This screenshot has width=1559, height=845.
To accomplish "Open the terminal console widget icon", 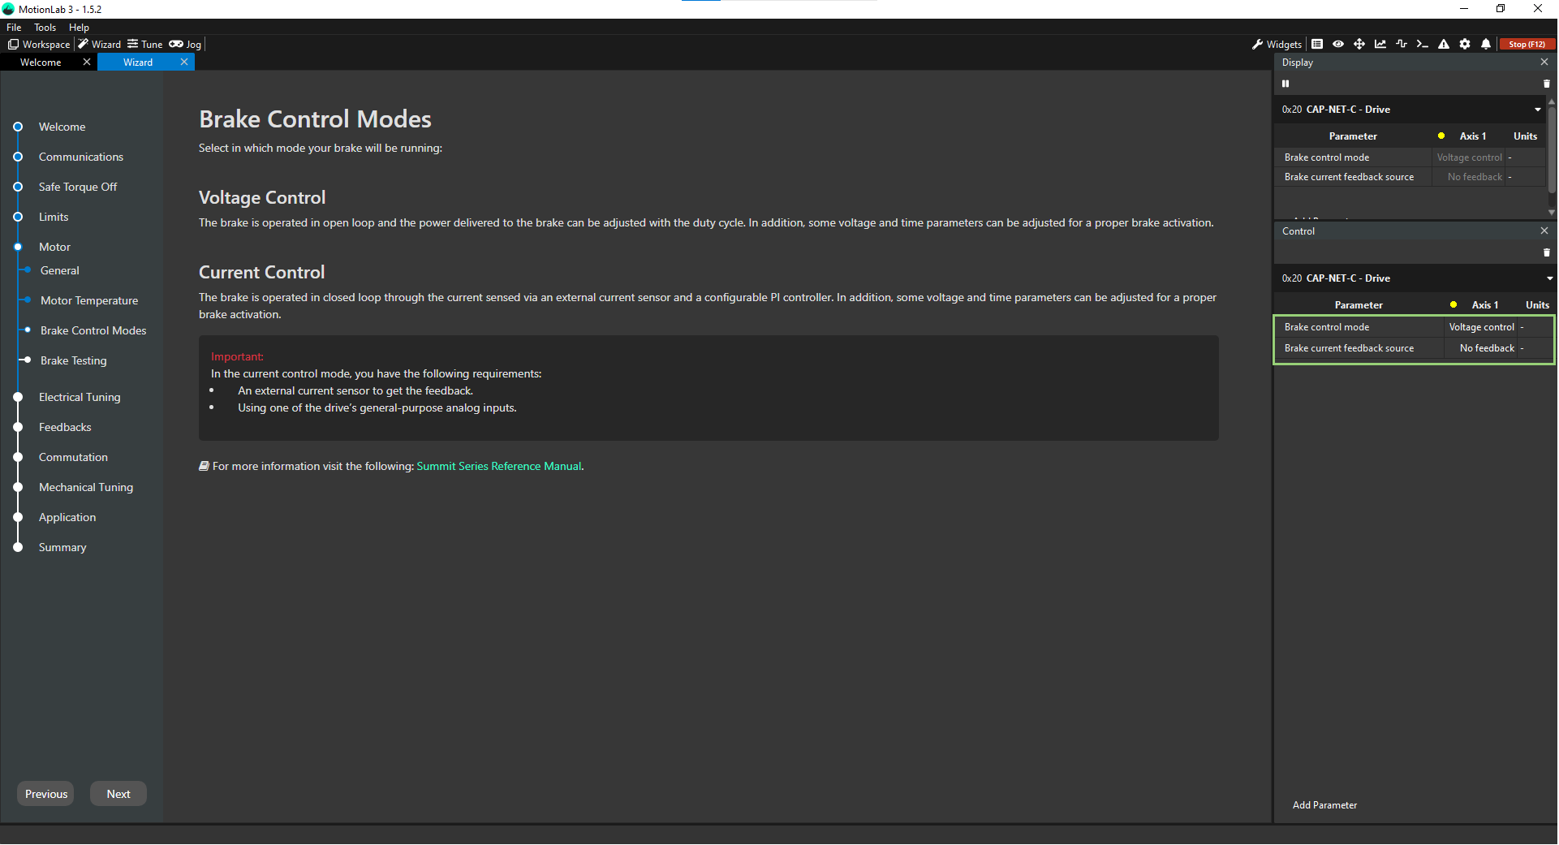I will click(1422, 45).
